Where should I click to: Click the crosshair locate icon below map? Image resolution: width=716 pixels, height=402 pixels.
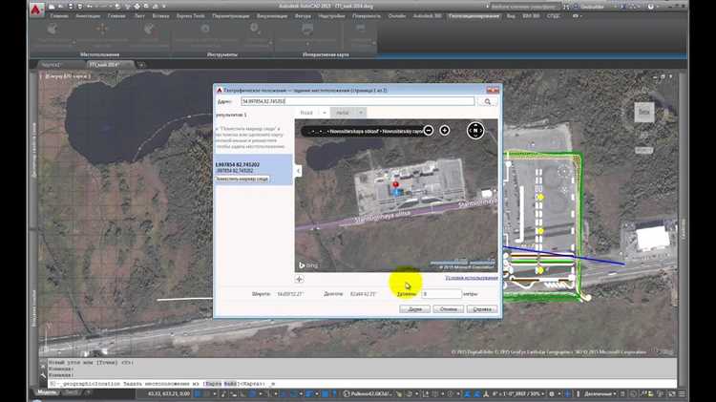[x=299, y=279]
